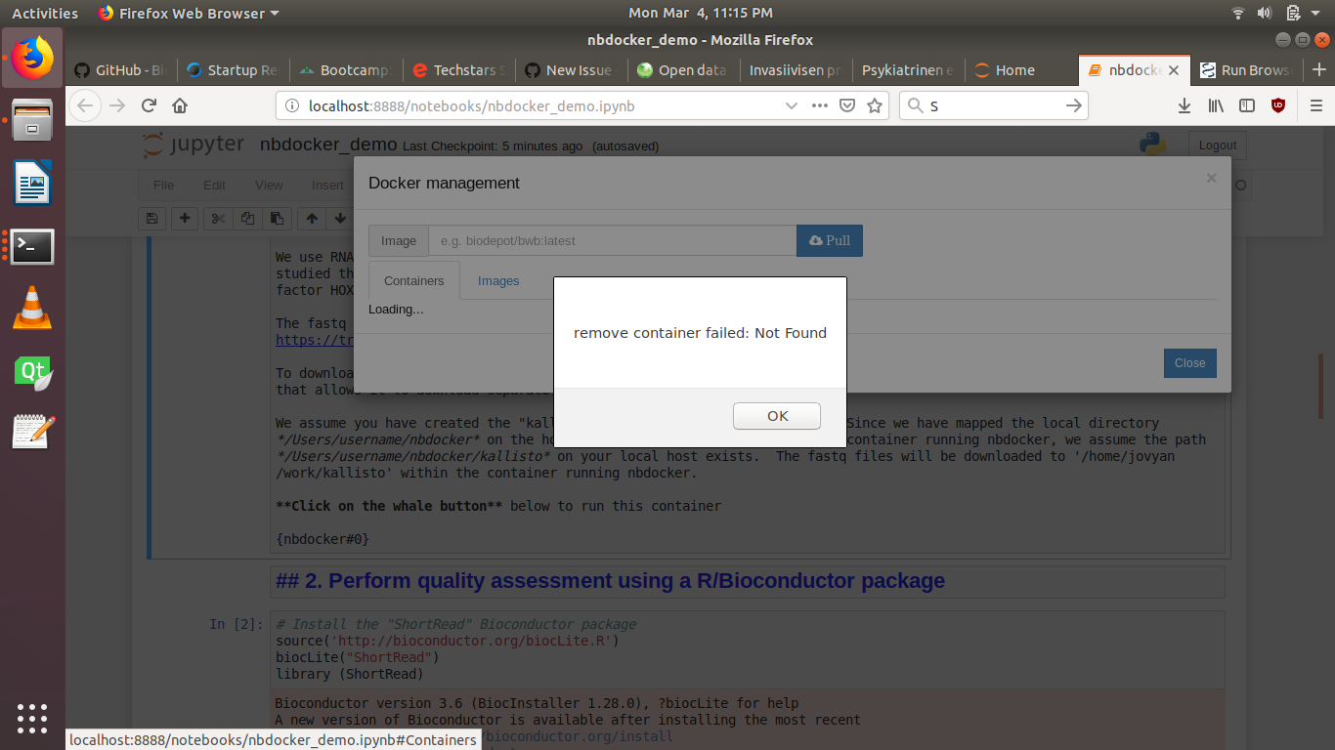Toggle the reader sidebar view icon

pos(1247,104)
